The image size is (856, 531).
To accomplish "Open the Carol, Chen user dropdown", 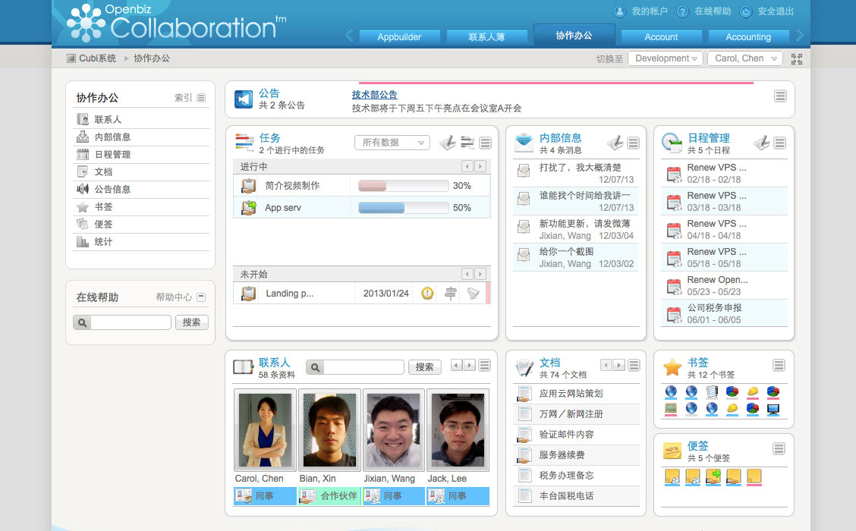I will [744, 58].
